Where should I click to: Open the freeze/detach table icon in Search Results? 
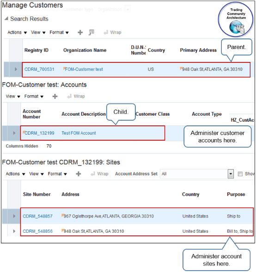pyautogui.click(x=91, y=32)
